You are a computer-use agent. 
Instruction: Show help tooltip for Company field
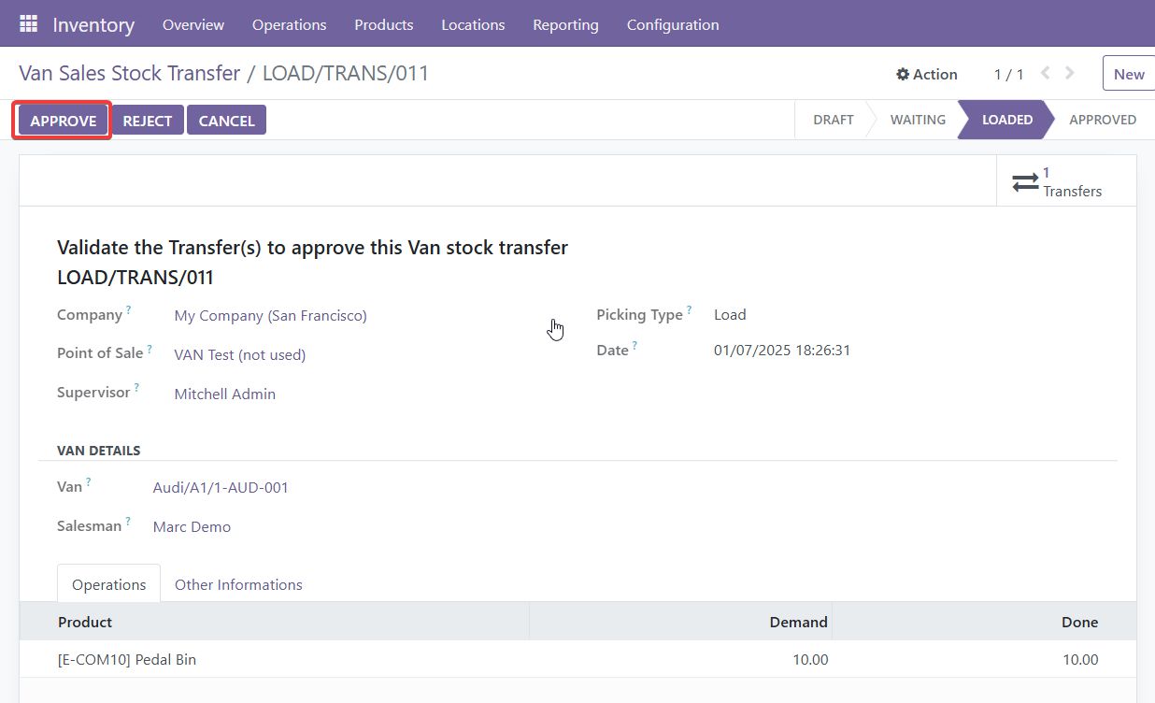click(129, 309)
